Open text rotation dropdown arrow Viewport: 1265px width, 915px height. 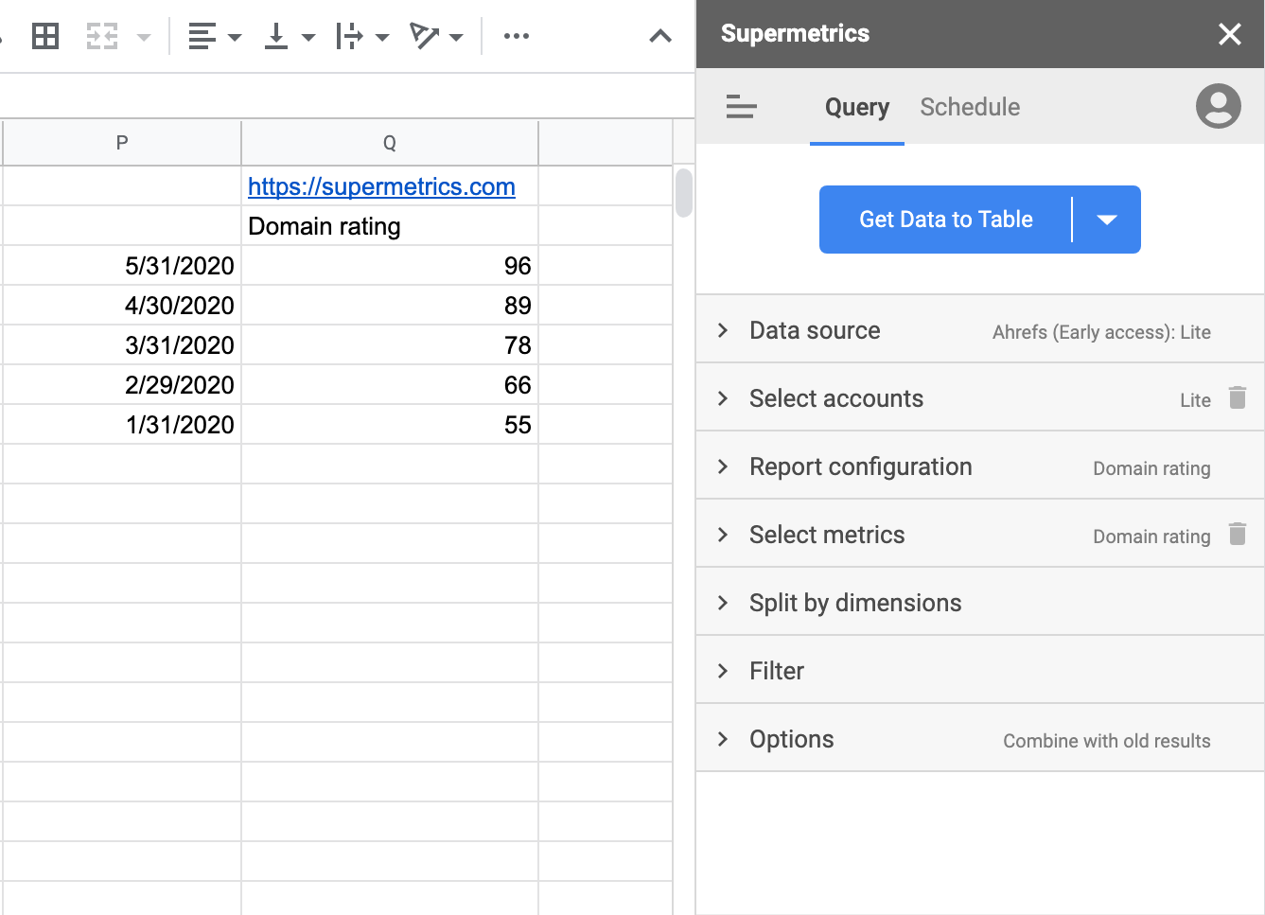pos(456,38)
